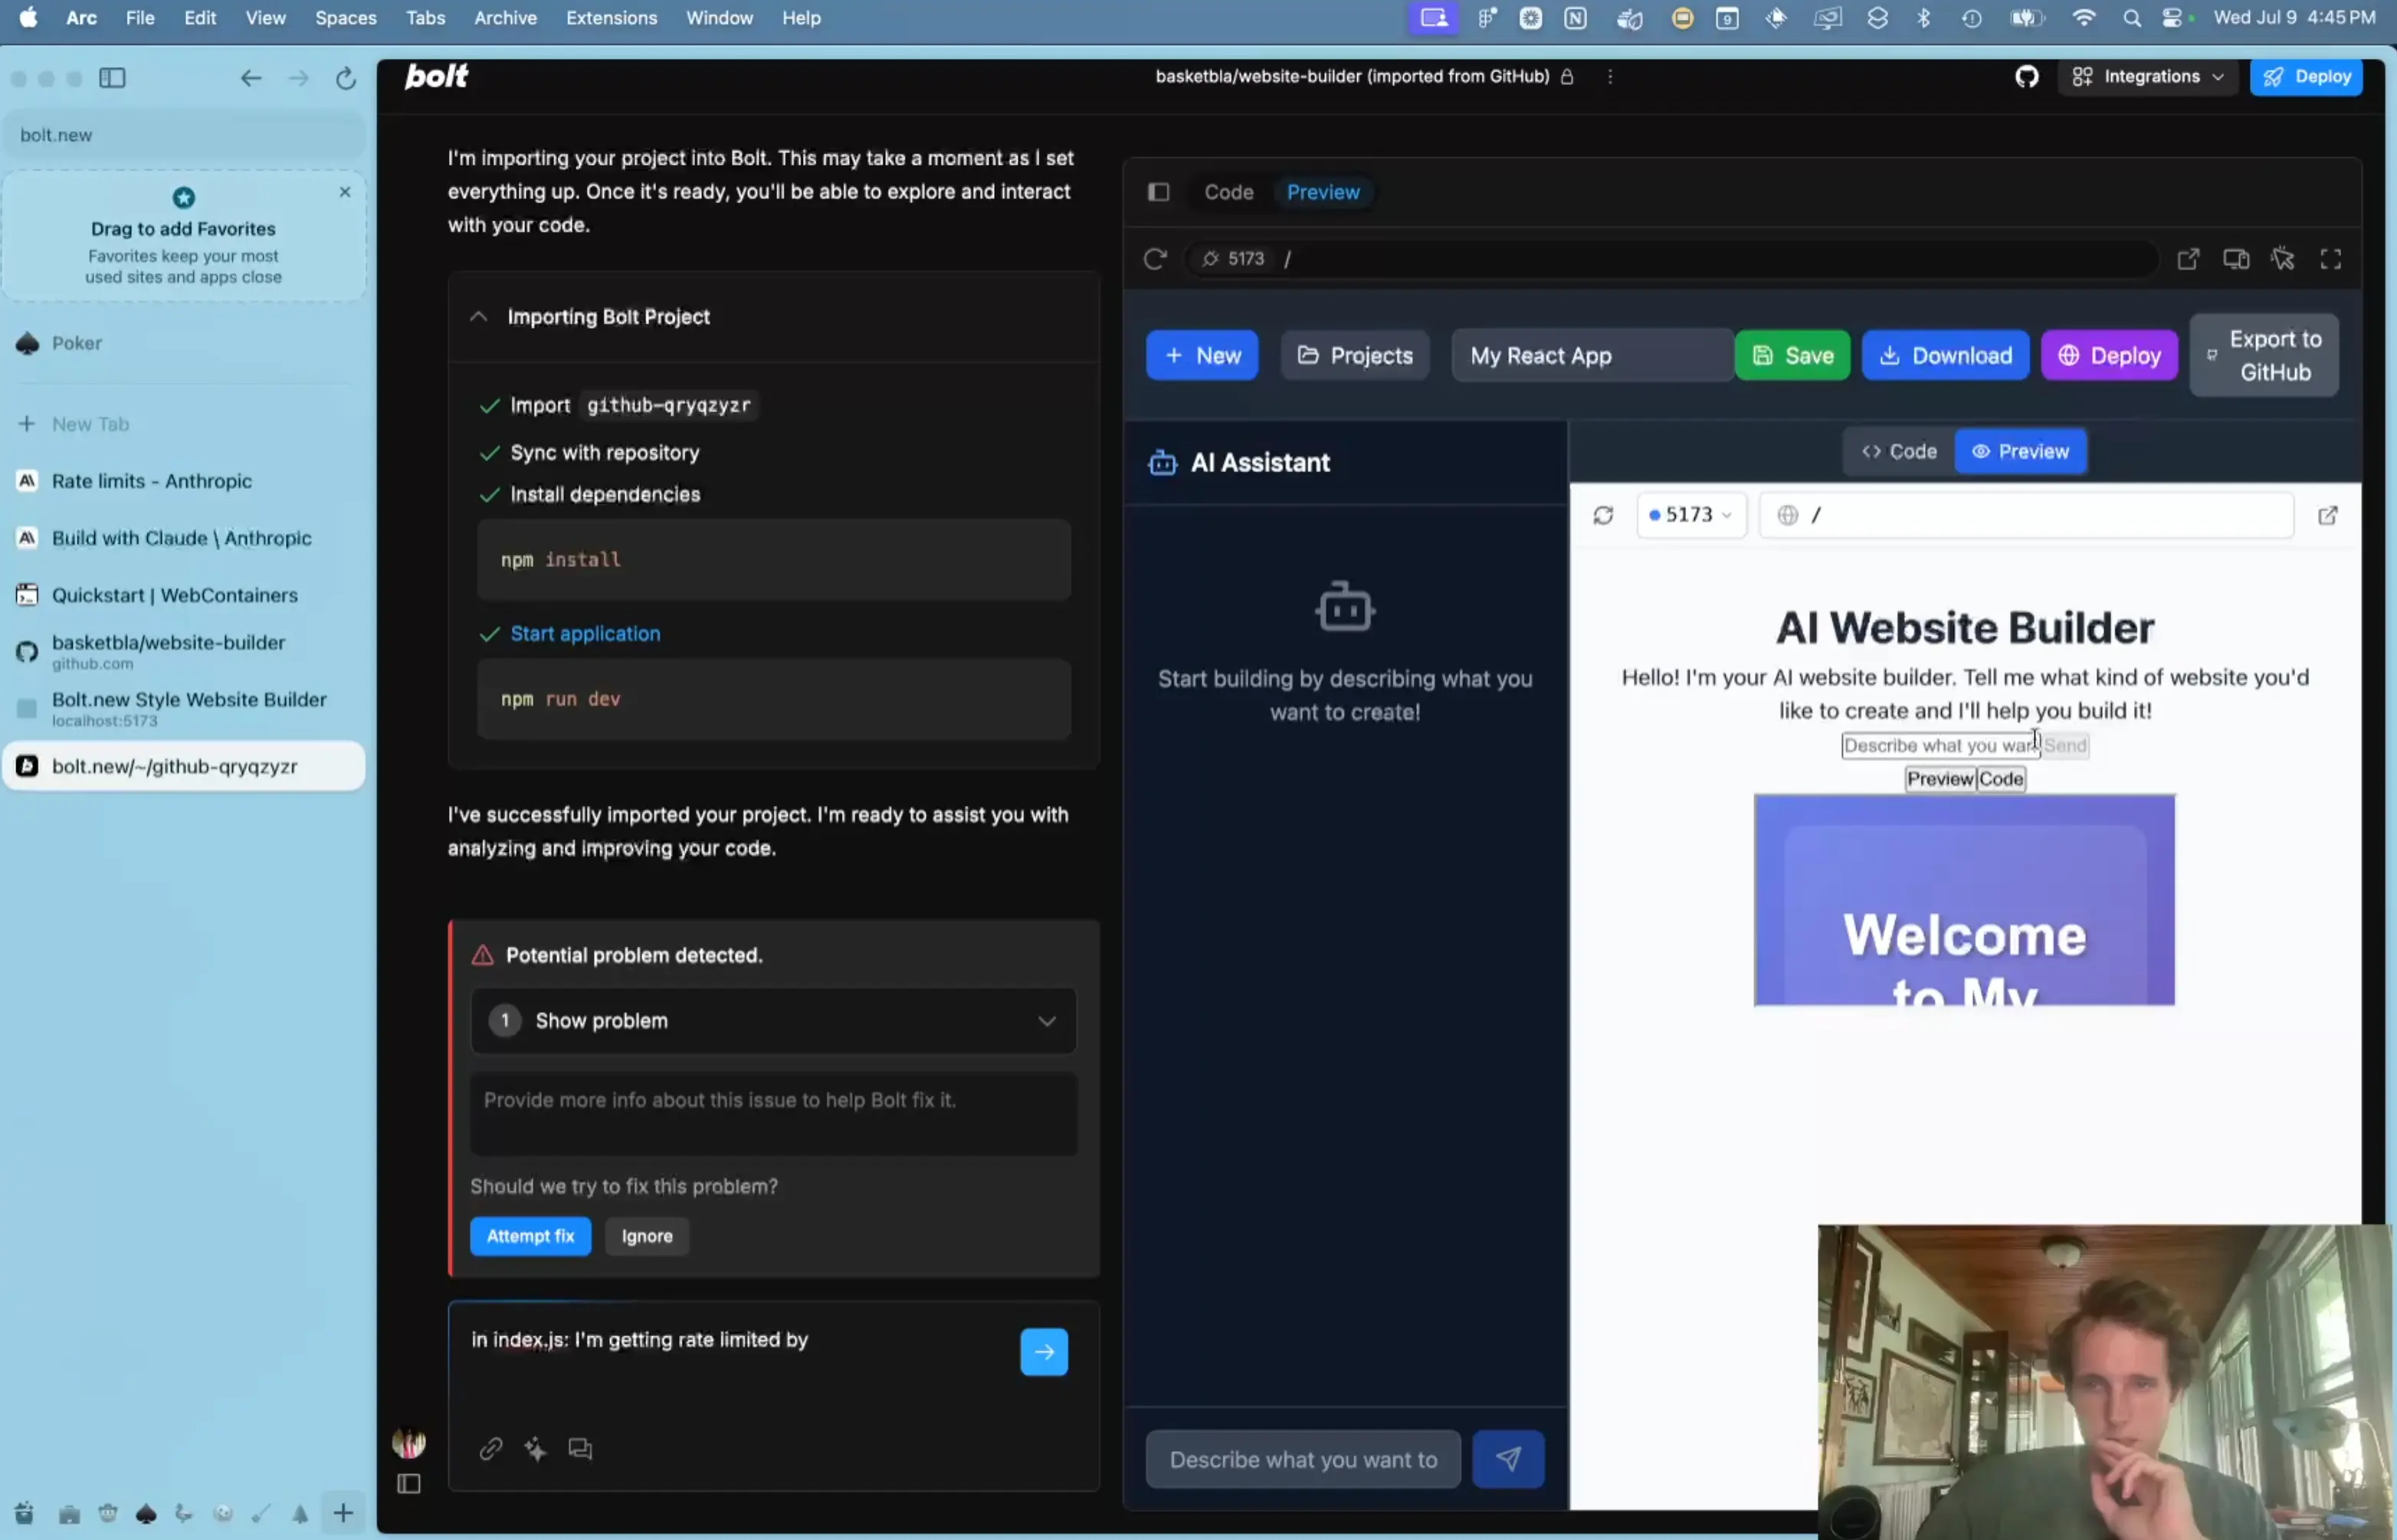Image resolution: width=2397 pixels, height=1540 pixels.
Task: Switch to the Code tab in Bolt workbench
Action: click(x=1228, y=192)
